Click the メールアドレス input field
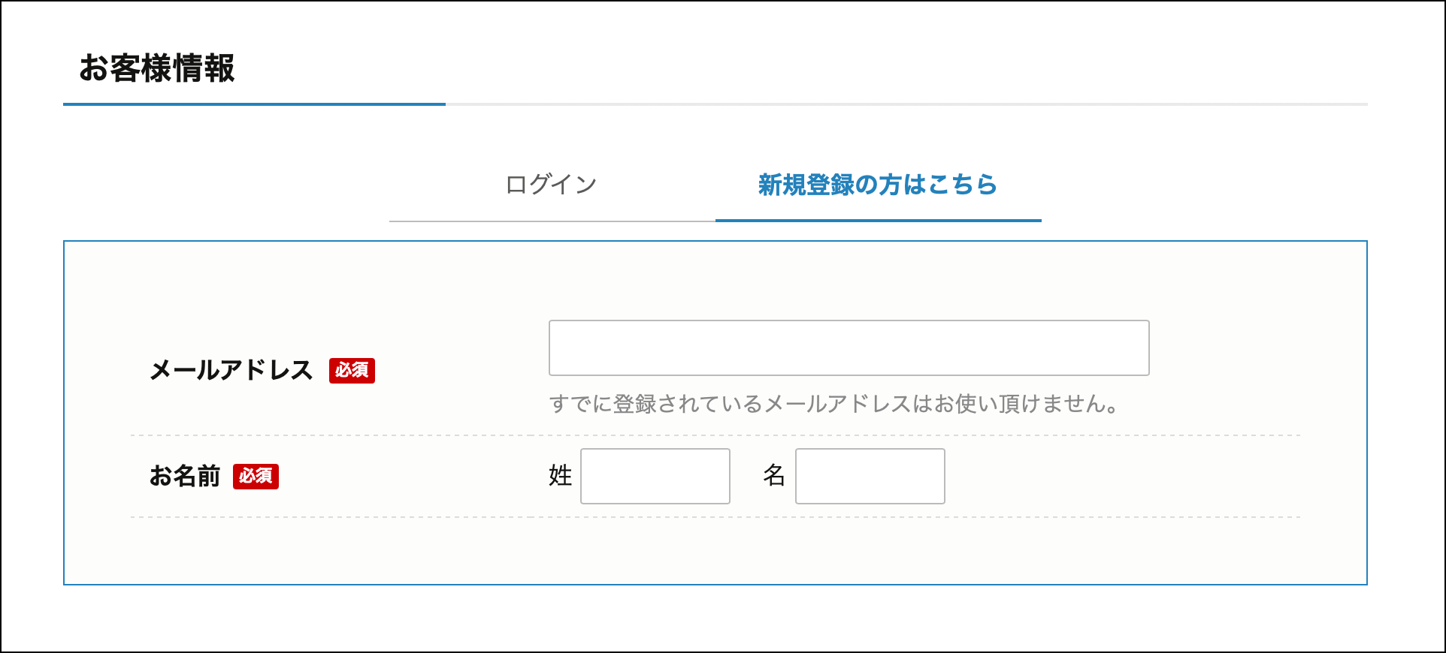1446x653 pixels. coord(849,348)
